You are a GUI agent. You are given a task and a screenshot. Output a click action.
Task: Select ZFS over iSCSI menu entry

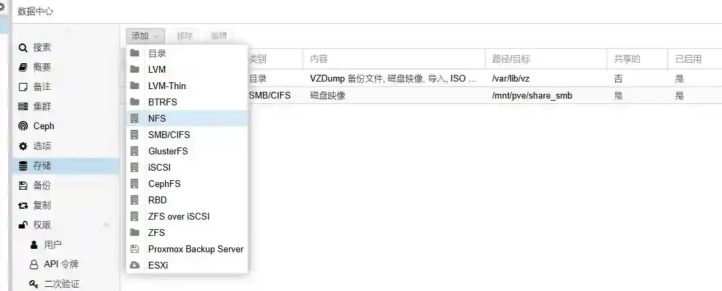click(x=188, y=216)
